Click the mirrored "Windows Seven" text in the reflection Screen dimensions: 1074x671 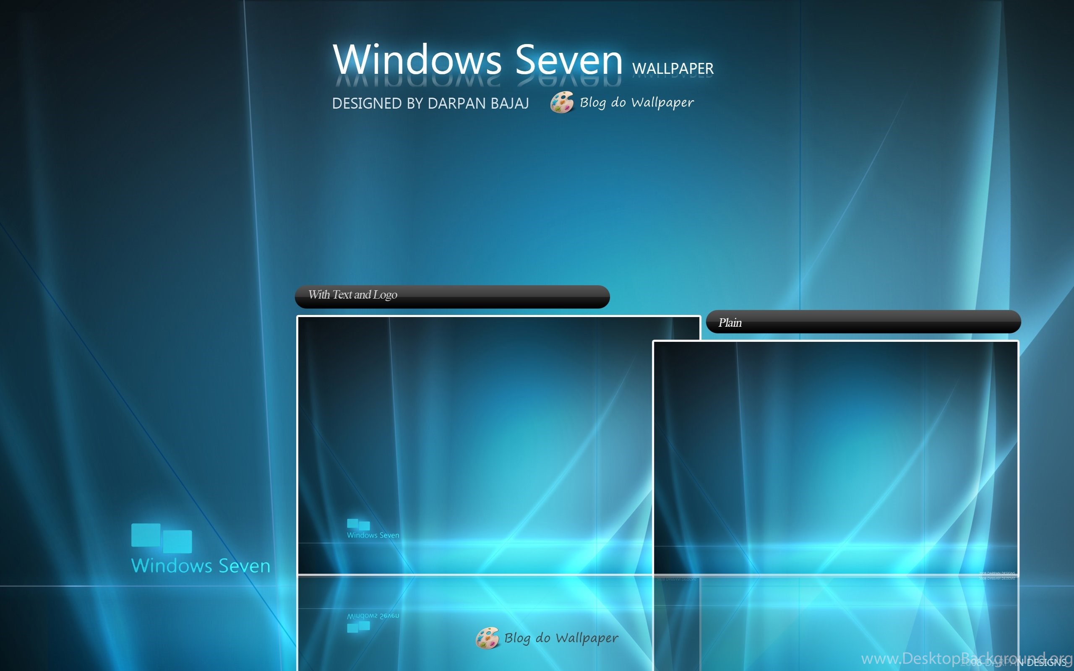click(373, 616)
